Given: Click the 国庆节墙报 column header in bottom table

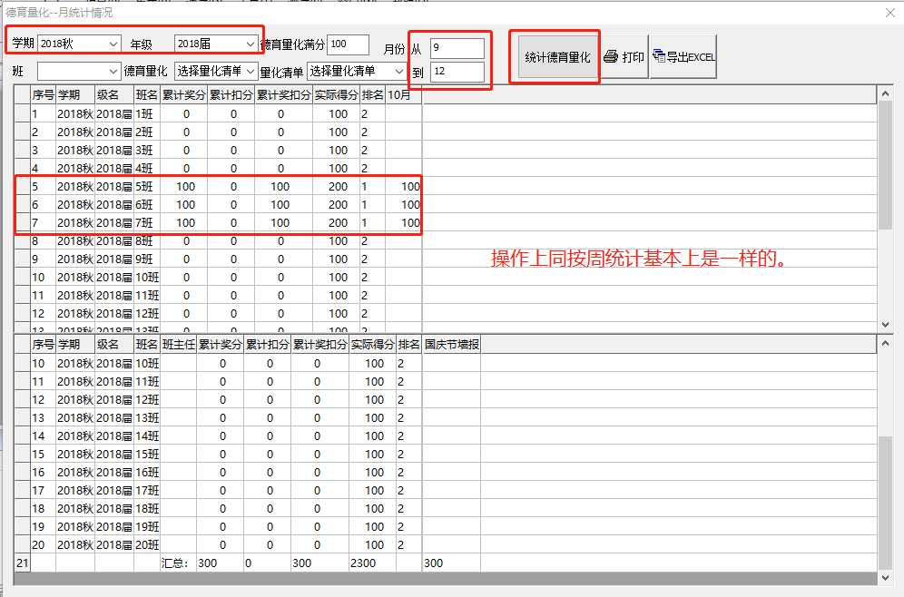Looking at the screenshot, I should point(451,345).
